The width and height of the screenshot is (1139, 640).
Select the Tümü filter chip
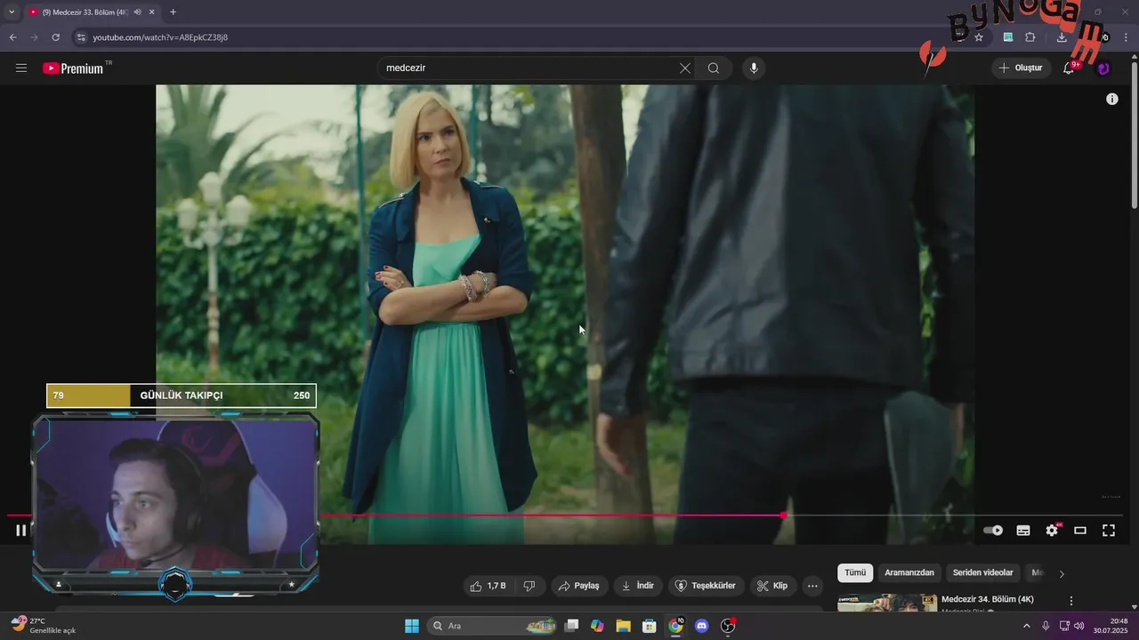tap(855, 573)
